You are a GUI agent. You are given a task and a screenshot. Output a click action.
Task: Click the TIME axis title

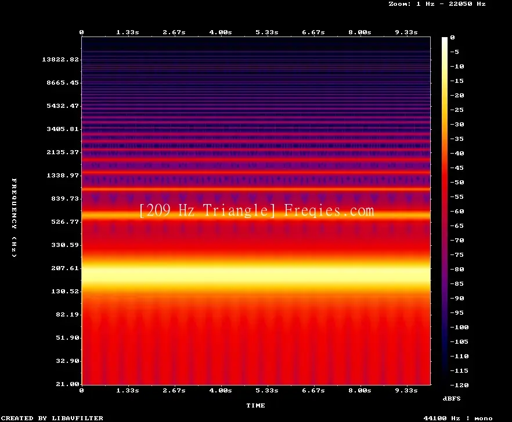[255, 405]
